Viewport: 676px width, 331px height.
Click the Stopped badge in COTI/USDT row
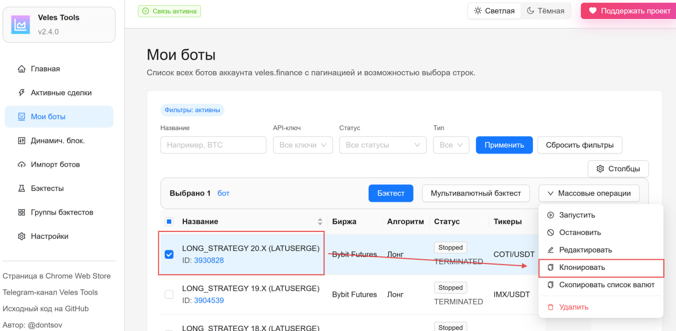[450, 247]
